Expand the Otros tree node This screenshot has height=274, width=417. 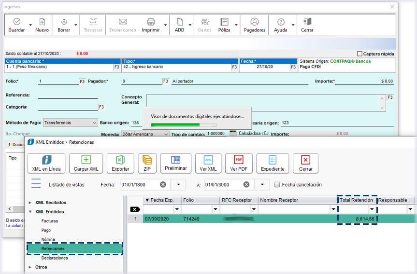pyautogui.click(x=31, y=267)
